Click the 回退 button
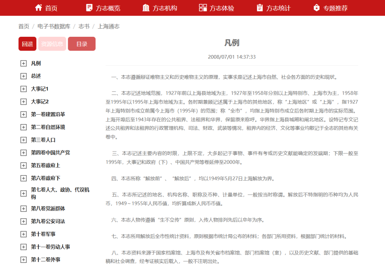 pyautogui.click(x=27, y=44)
